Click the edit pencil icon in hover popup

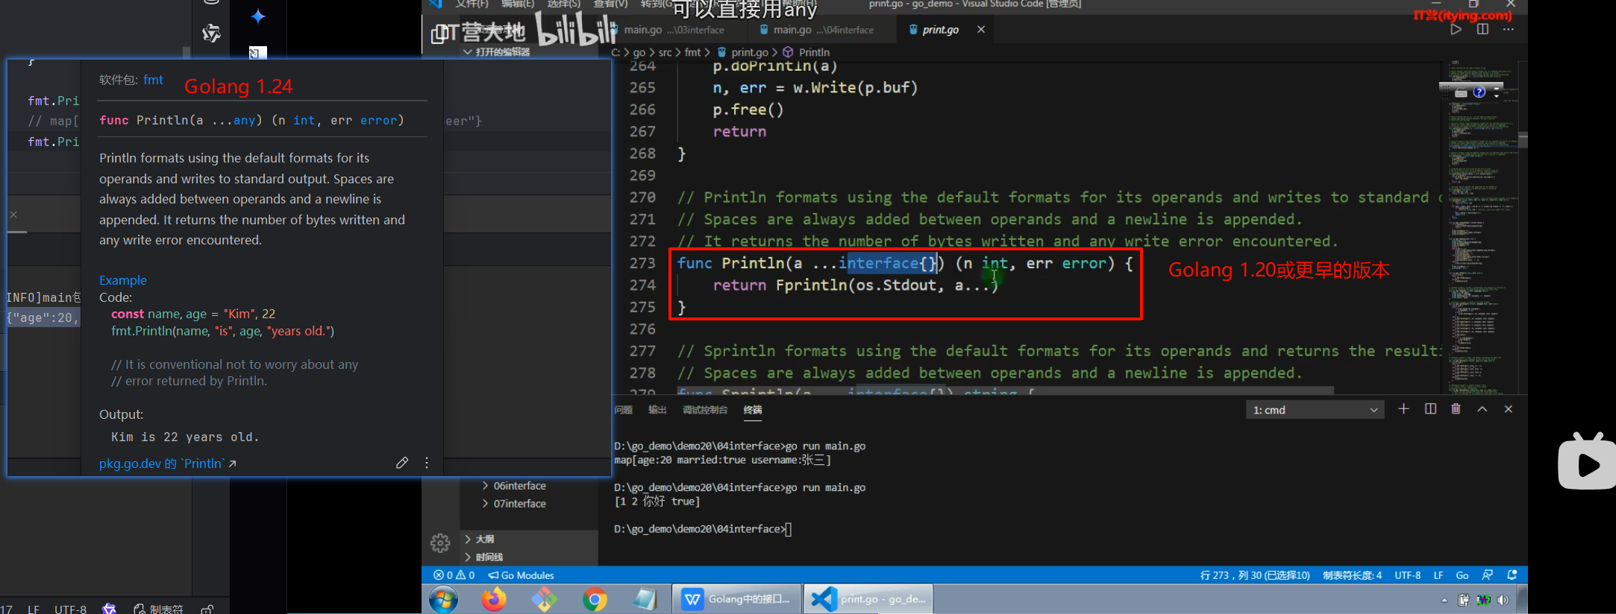tap(402, 463)
